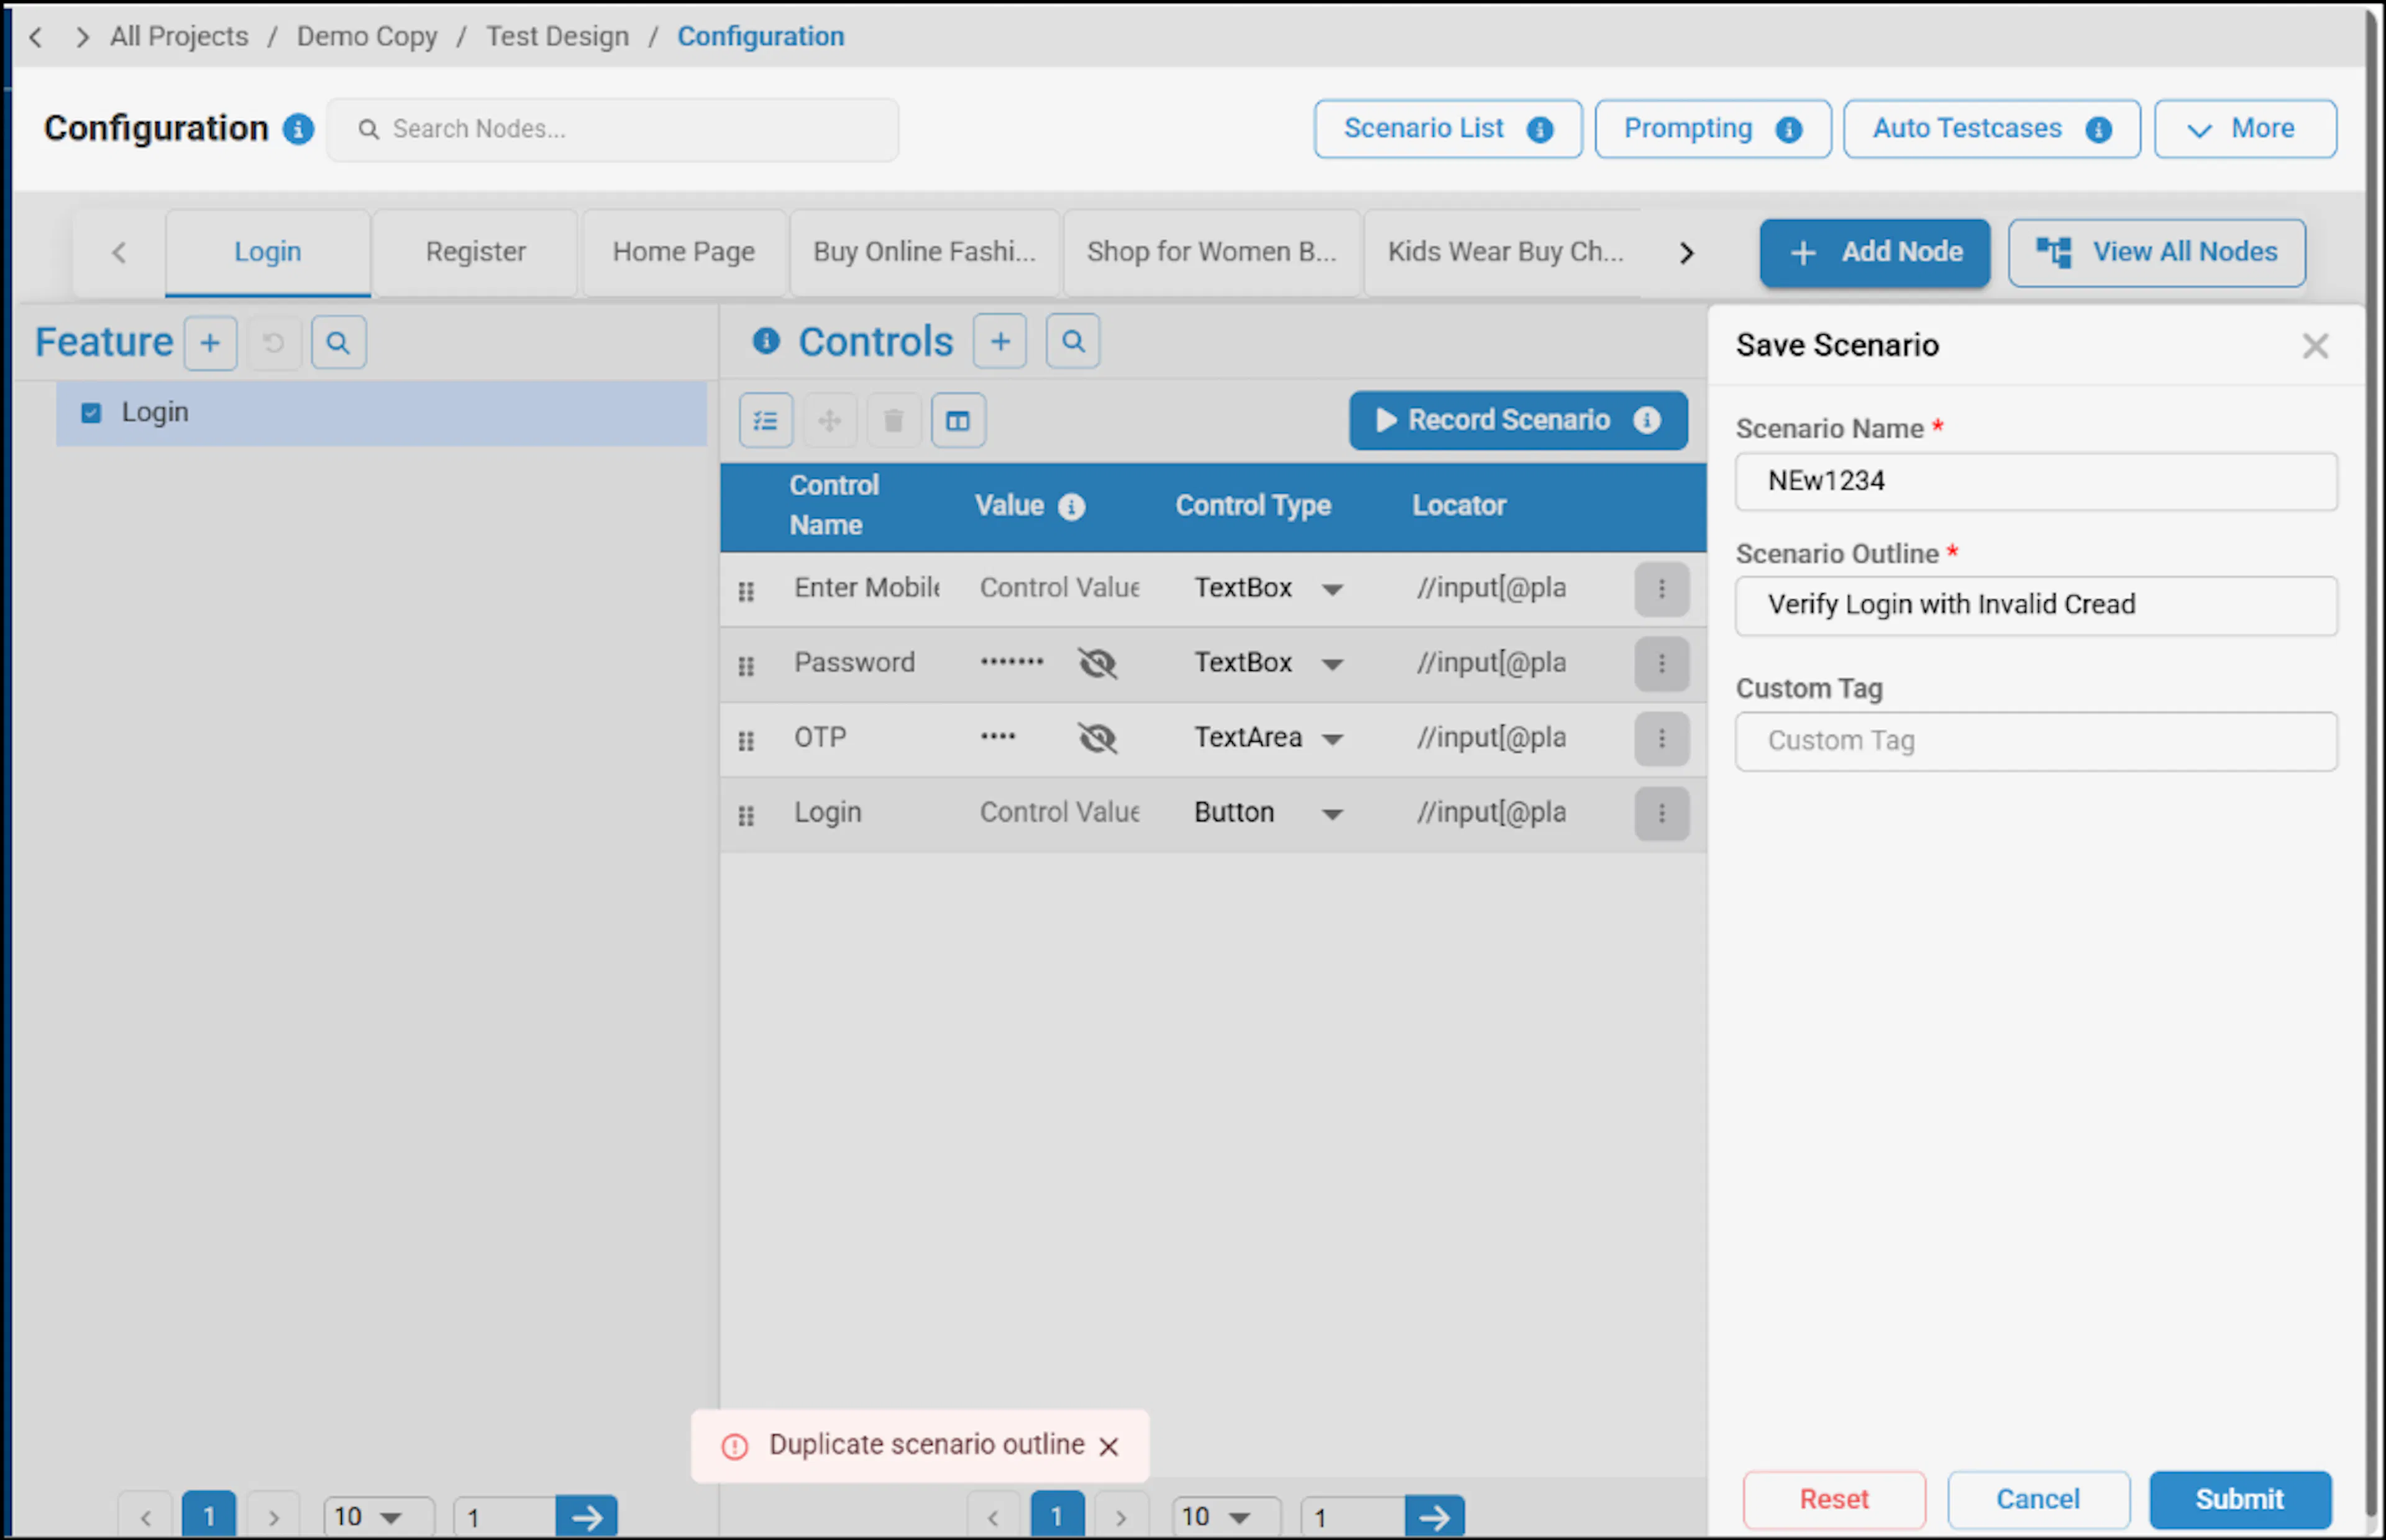Click Feature refresh icon
The image size is (2386, 1540).
274,343
